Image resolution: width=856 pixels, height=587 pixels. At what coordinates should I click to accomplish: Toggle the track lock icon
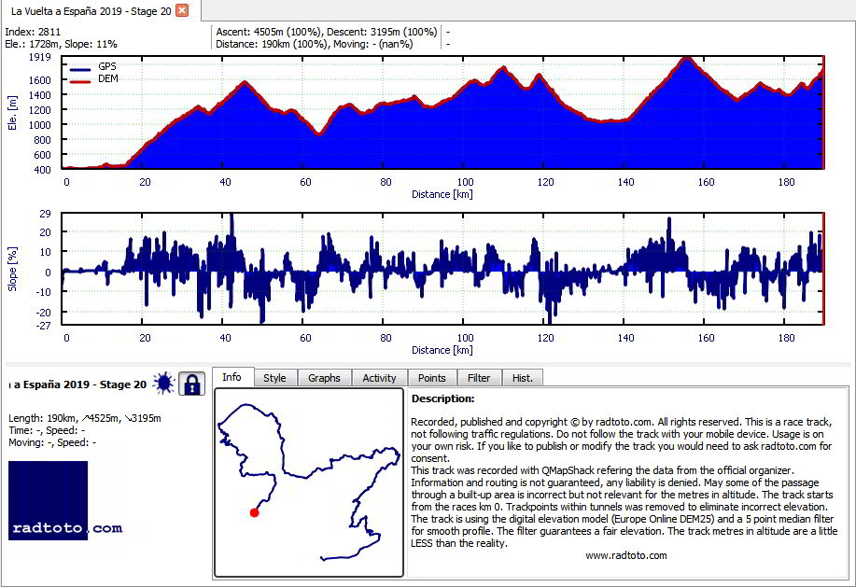(191, 384)
